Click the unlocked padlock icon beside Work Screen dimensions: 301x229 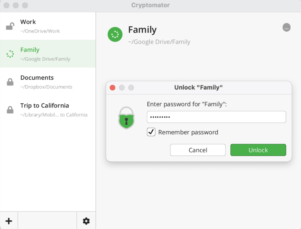pos(10,26)
